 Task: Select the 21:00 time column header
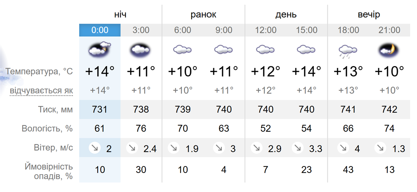389,30
